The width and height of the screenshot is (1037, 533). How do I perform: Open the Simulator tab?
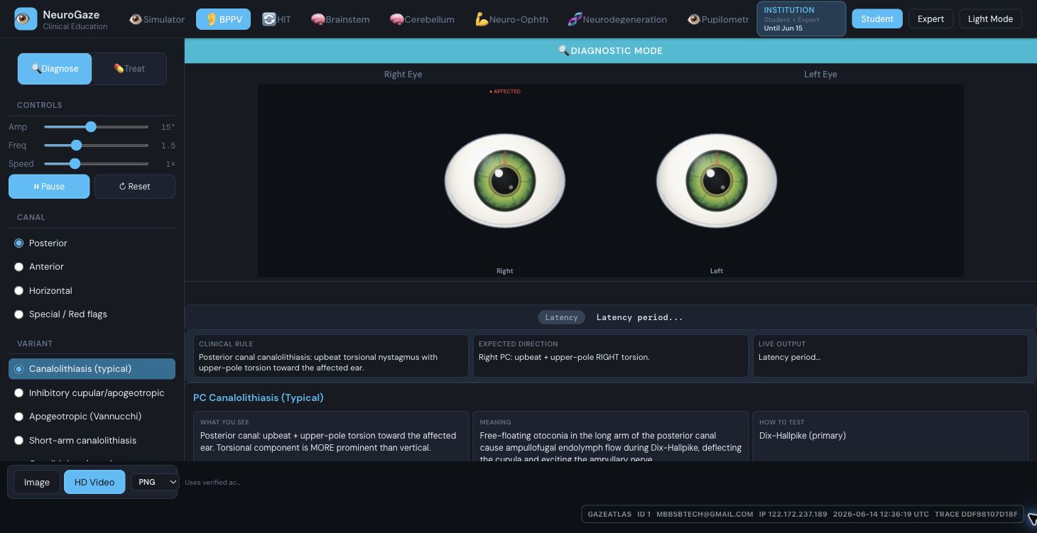pyautogui.click(x=156, y=19)
